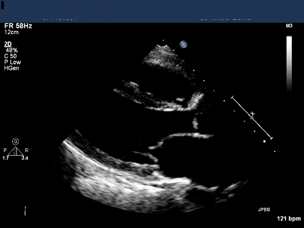304x228 pixels.
Task: Click the '1.7' frequency value below triangle
Action: 6,158
